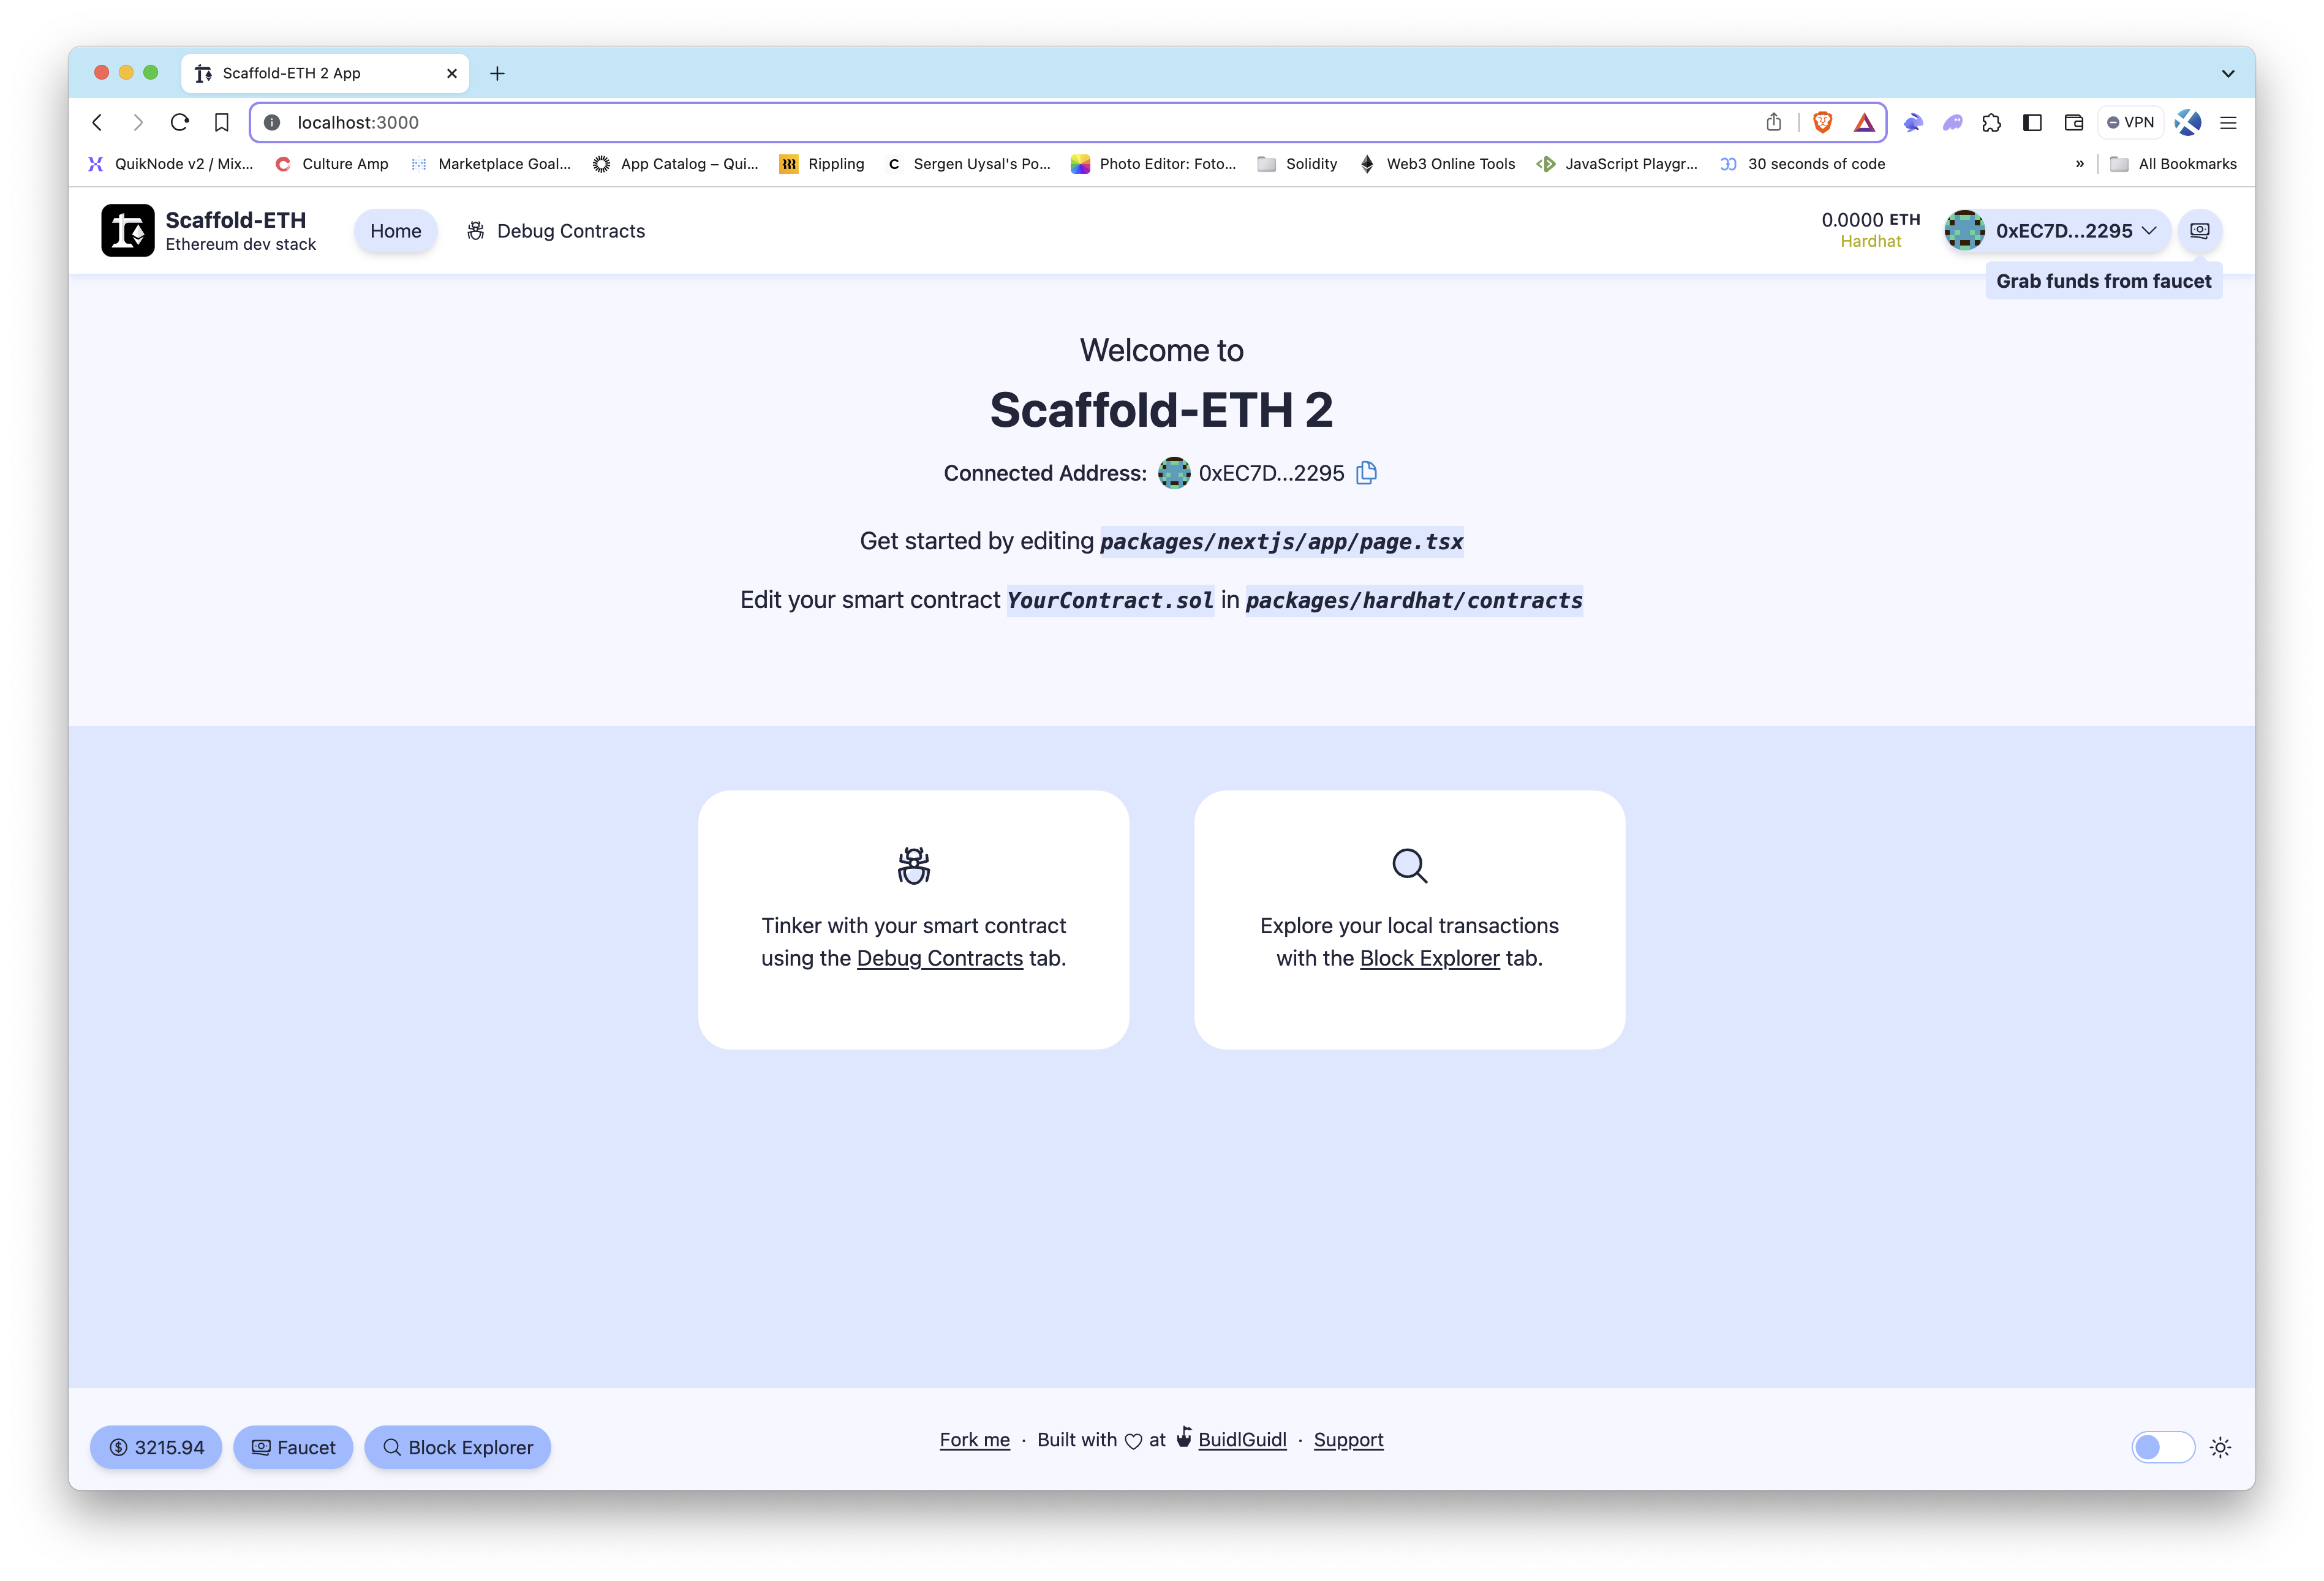Click the Scaffold-ETH logo icon
The width and height of the screenshot is (2324, 1581).
(127, 231)
